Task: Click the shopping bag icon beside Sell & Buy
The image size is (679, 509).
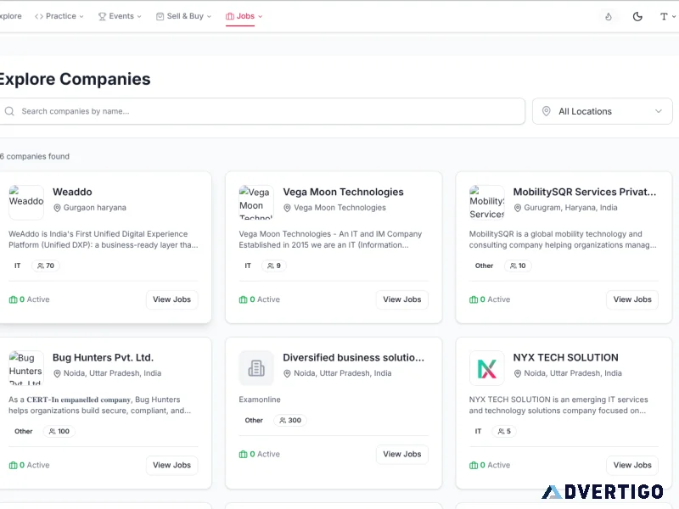Action: pos(160,16)
